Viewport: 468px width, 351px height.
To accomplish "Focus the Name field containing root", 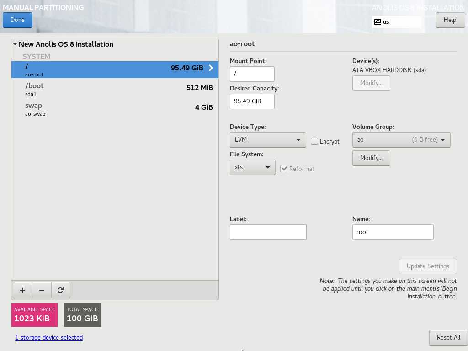I will (x=393, y=232).
